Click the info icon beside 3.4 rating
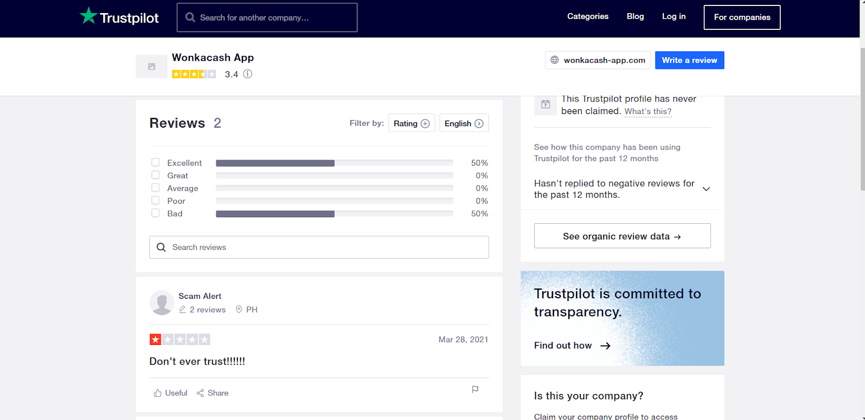 [x=248, y=74]
